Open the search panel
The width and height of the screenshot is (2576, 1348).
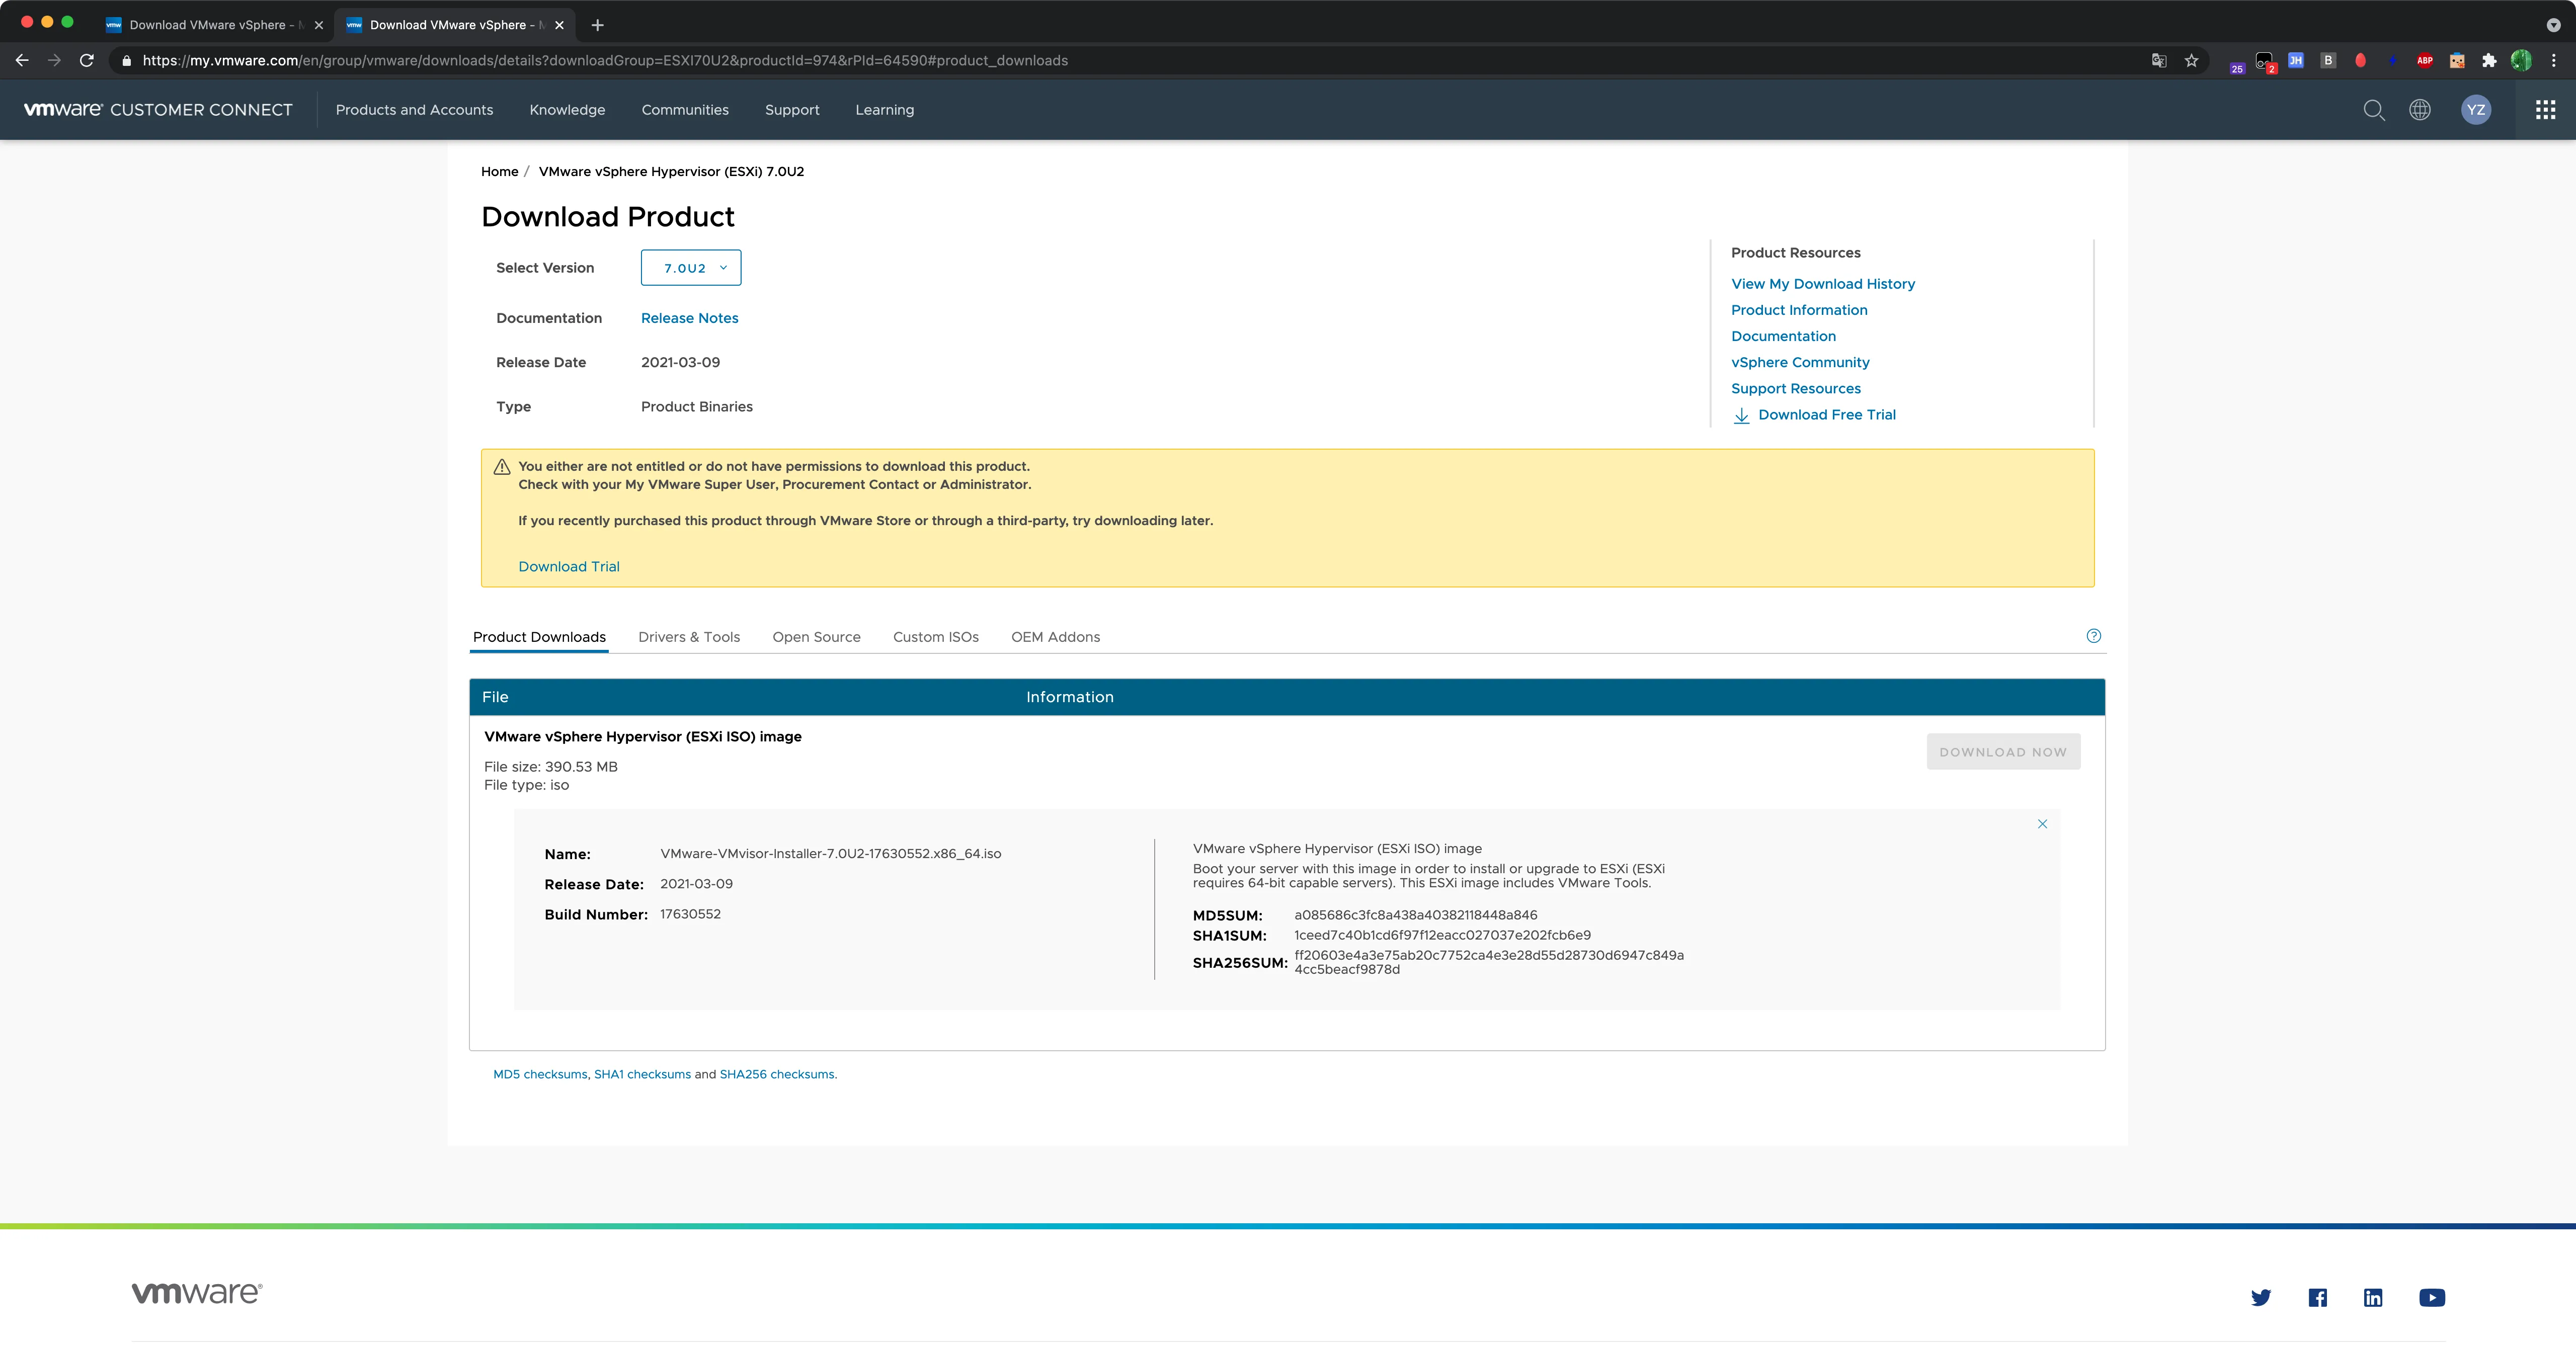pos(2373,109)
